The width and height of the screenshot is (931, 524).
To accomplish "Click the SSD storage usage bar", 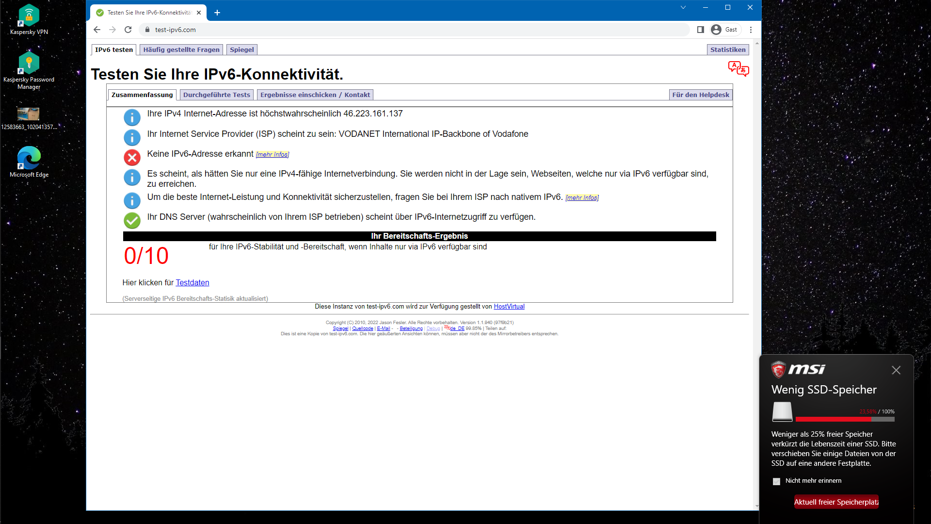I will 845,419.
